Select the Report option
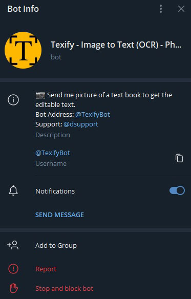191x299 pixels. pos(46,269)
